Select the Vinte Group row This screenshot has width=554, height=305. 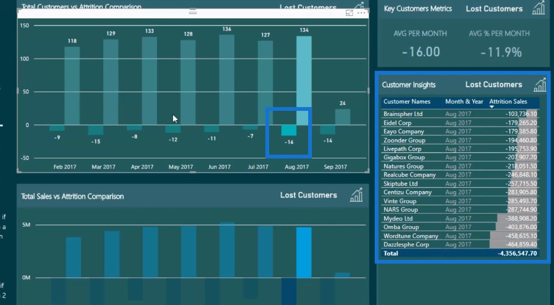click(460, 201)
